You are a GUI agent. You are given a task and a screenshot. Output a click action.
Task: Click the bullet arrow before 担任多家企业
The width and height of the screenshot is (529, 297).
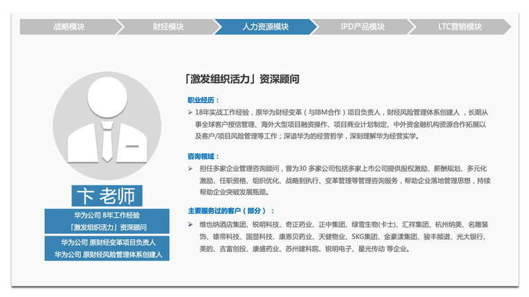(190, 169)
